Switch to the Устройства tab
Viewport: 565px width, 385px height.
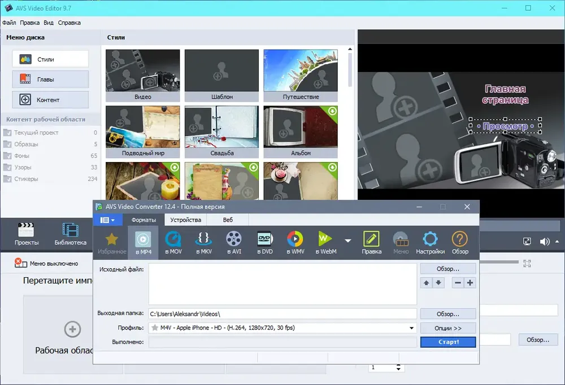[185, 220]
